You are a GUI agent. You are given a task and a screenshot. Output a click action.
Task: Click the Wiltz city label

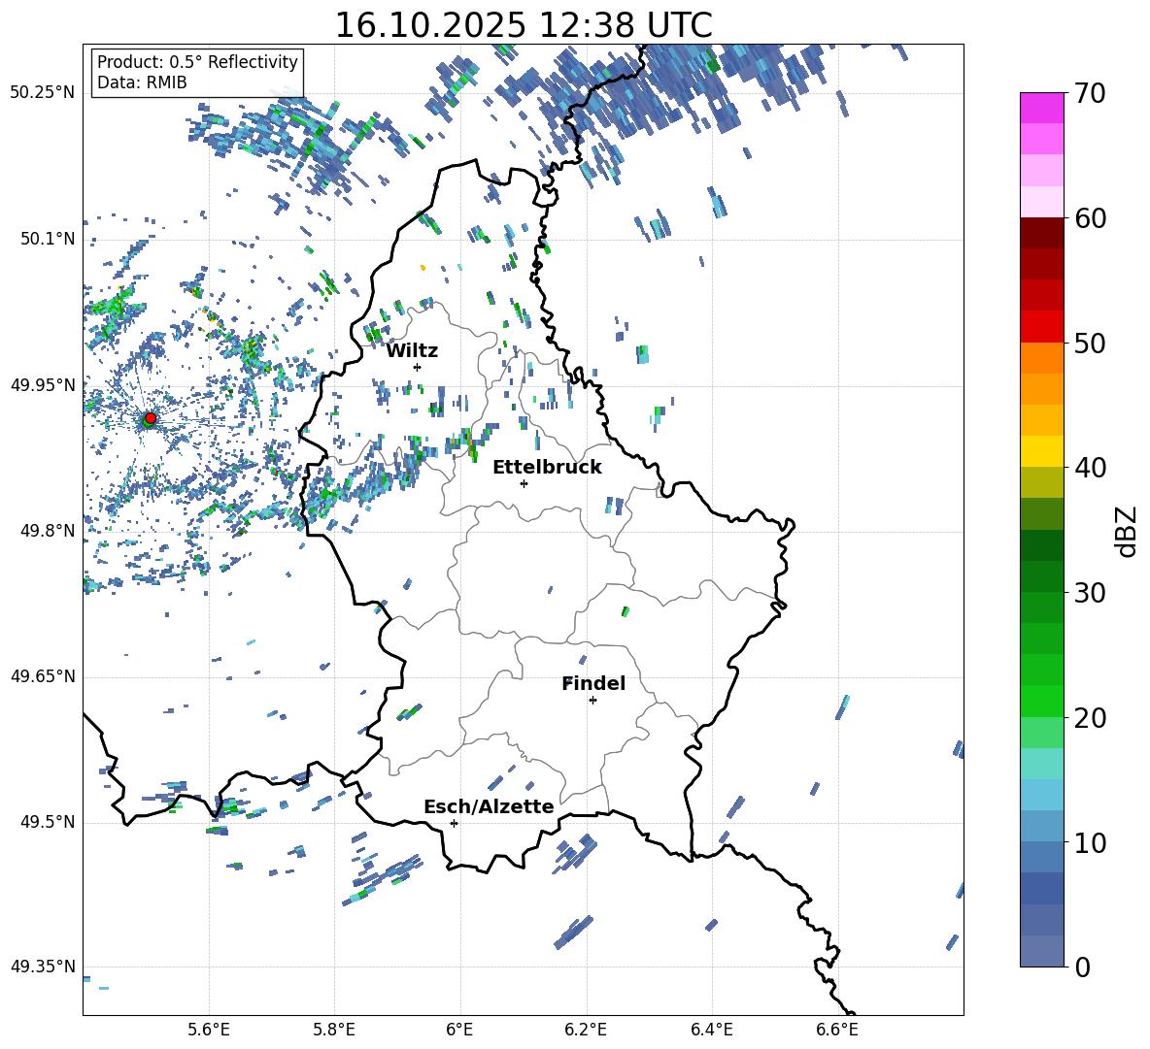coord(412,351)
